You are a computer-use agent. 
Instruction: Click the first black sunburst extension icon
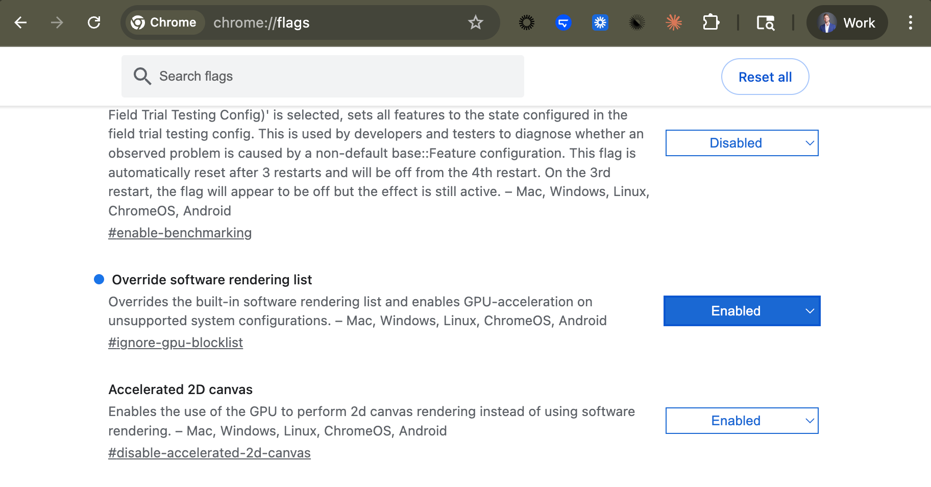click(x=527, y=22)
